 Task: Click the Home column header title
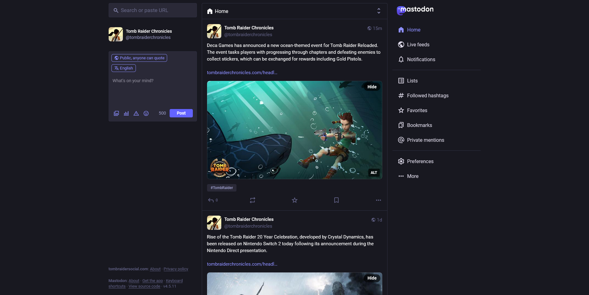click(x=218, y=11)
